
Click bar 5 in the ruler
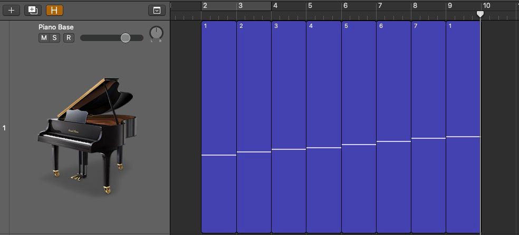click(x=310, y=6)
